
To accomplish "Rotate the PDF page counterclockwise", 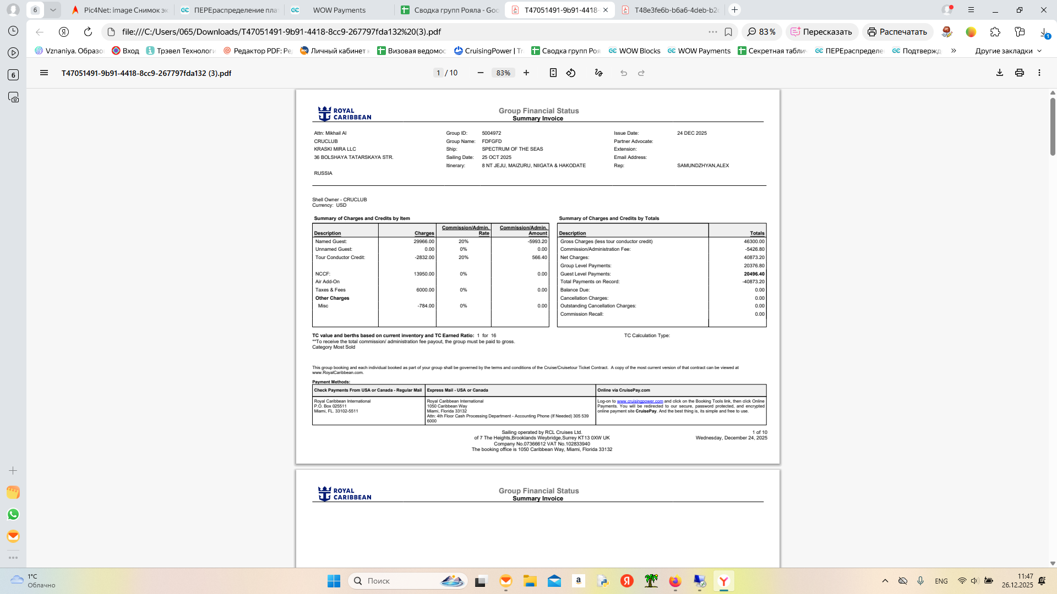I will [x=571, y=73].
